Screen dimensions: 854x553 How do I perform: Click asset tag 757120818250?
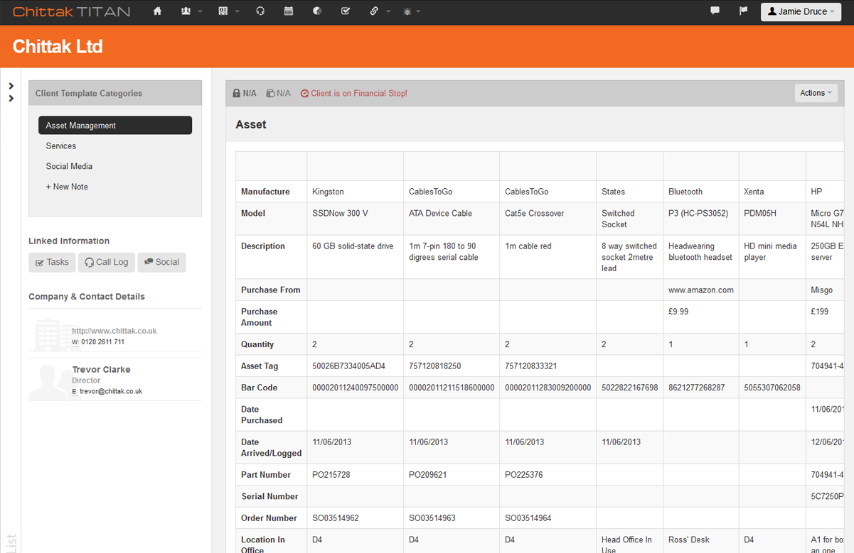tap(435, 366)
